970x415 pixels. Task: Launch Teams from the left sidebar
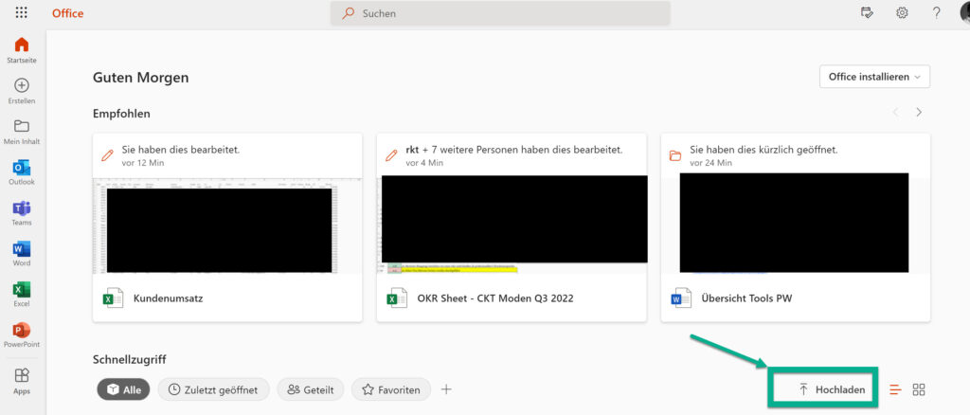[x=22, y=212]
